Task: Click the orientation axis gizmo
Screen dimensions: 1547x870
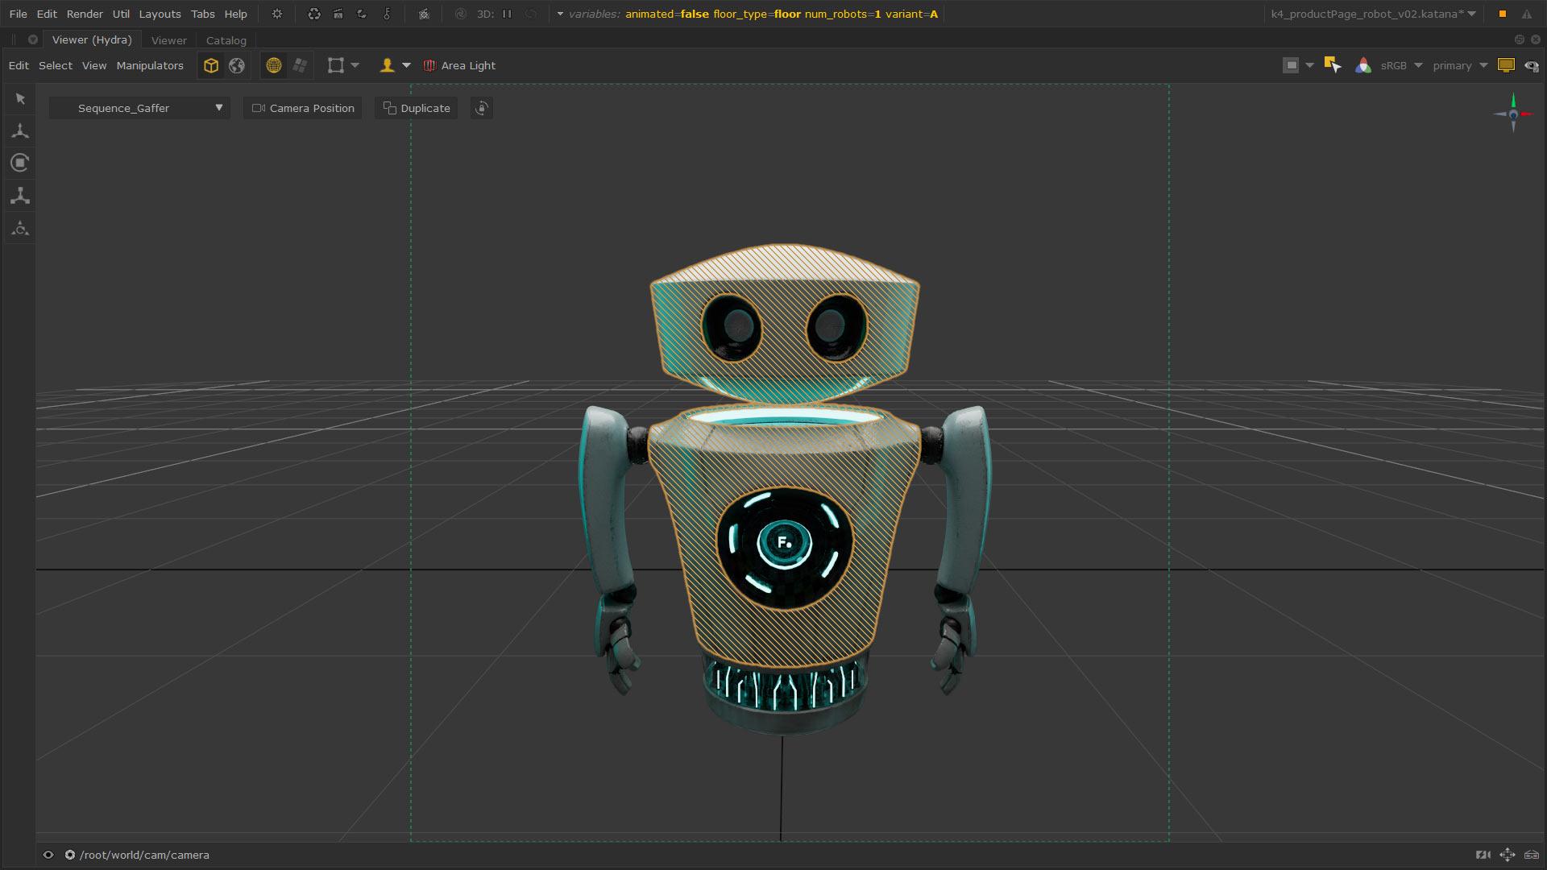Action: point(1512,114)
